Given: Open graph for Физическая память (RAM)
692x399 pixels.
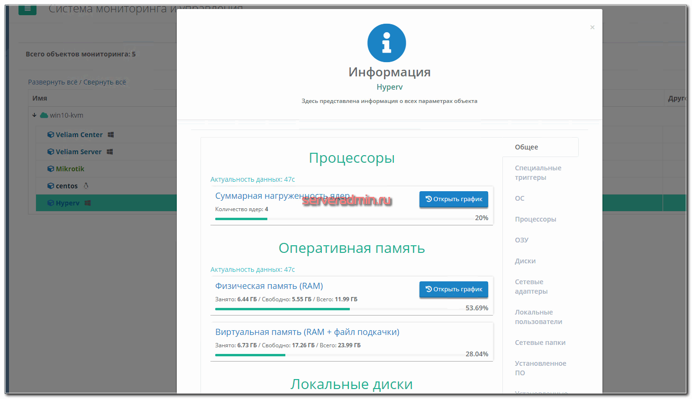Looking at the screenshot, I should pos(454,289).
